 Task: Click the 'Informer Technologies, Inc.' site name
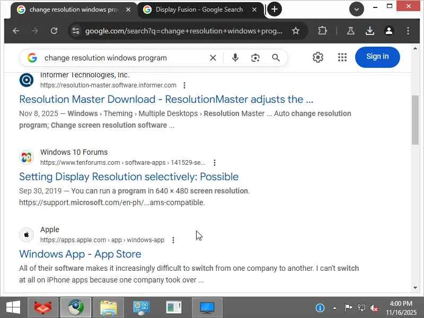coord(85,75)
